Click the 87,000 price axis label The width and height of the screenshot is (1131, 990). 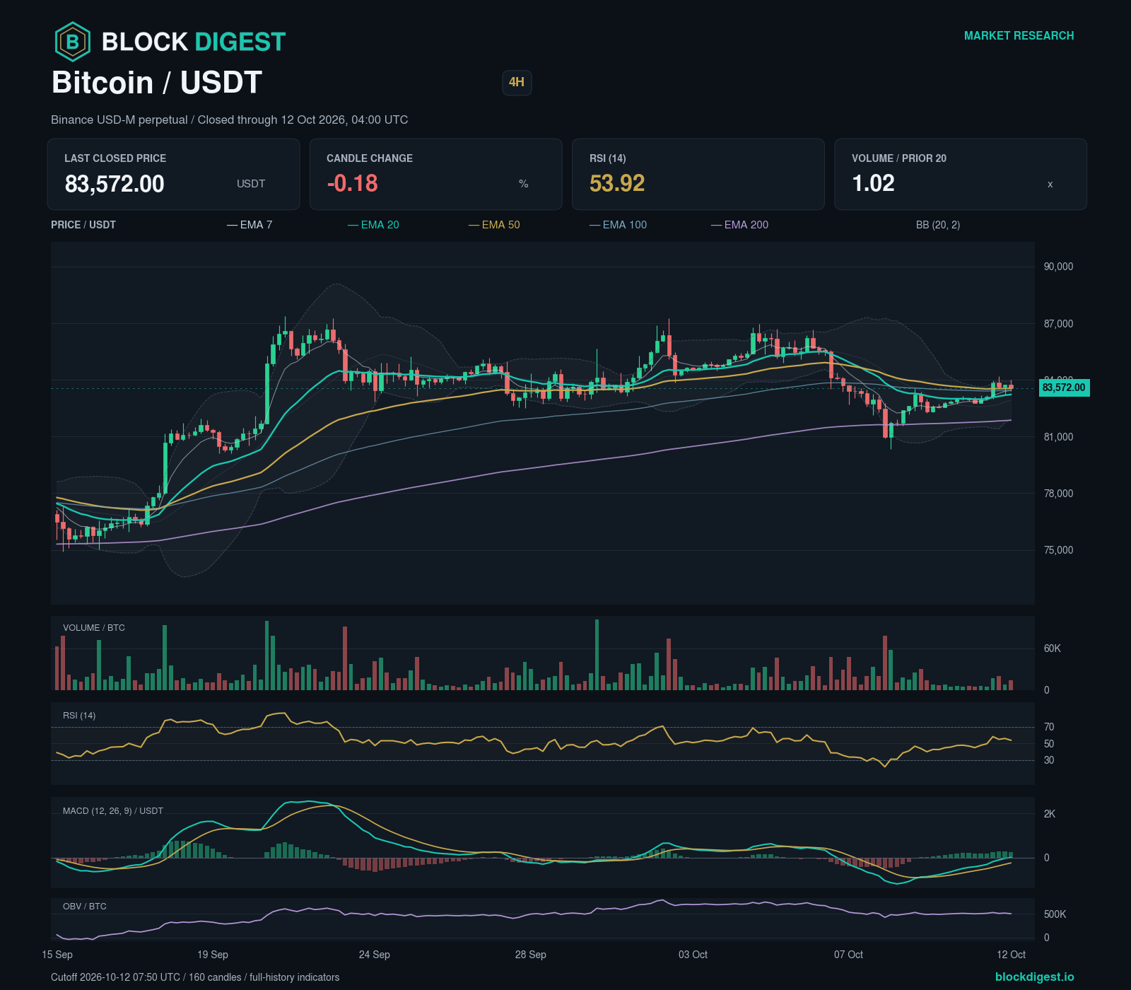[x=1058, y=324]
